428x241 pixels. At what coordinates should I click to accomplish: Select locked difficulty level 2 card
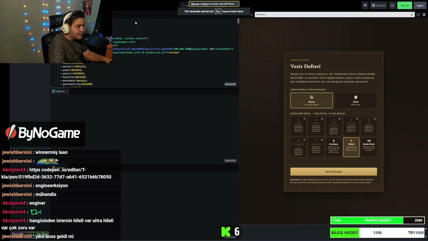click(x=316, y=126)
